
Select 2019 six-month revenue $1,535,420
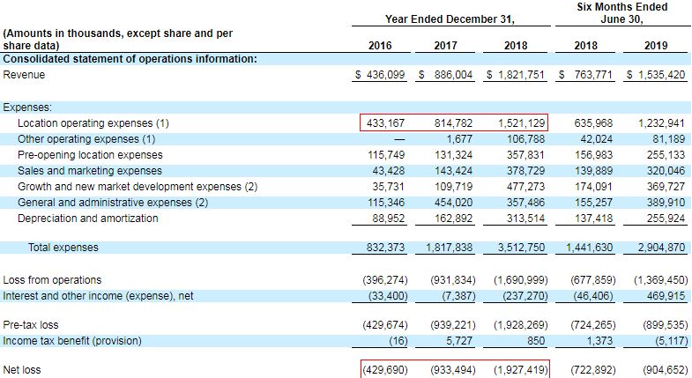656,76
